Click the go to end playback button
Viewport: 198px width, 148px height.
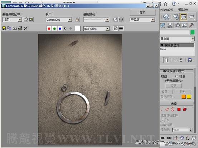pyautogui.click(x=169, y=138)
